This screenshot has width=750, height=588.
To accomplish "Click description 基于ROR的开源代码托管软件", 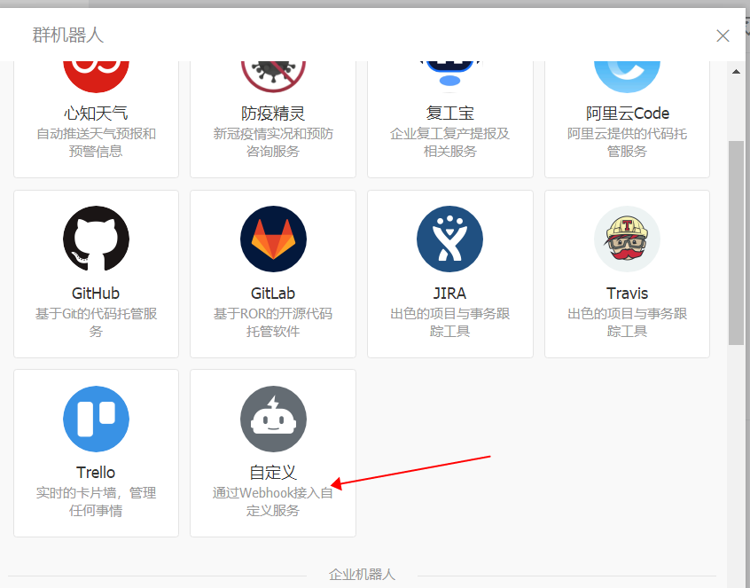I will 273,322.
